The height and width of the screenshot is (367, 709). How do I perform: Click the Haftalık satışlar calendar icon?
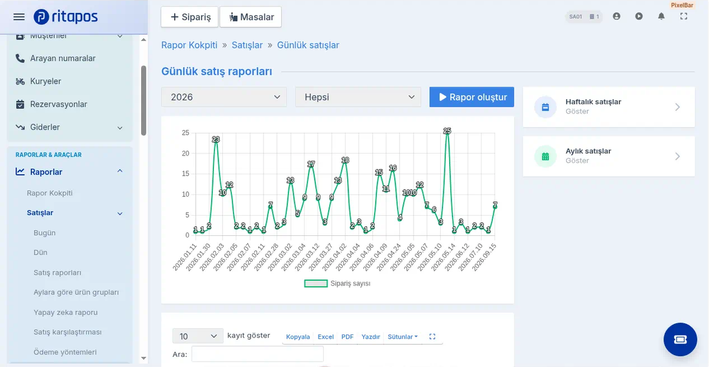click(x=545, y=107)
